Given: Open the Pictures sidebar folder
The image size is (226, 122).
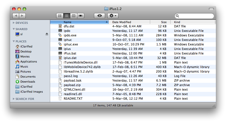Looking at the screenshot, I should (x=25, y=72).
